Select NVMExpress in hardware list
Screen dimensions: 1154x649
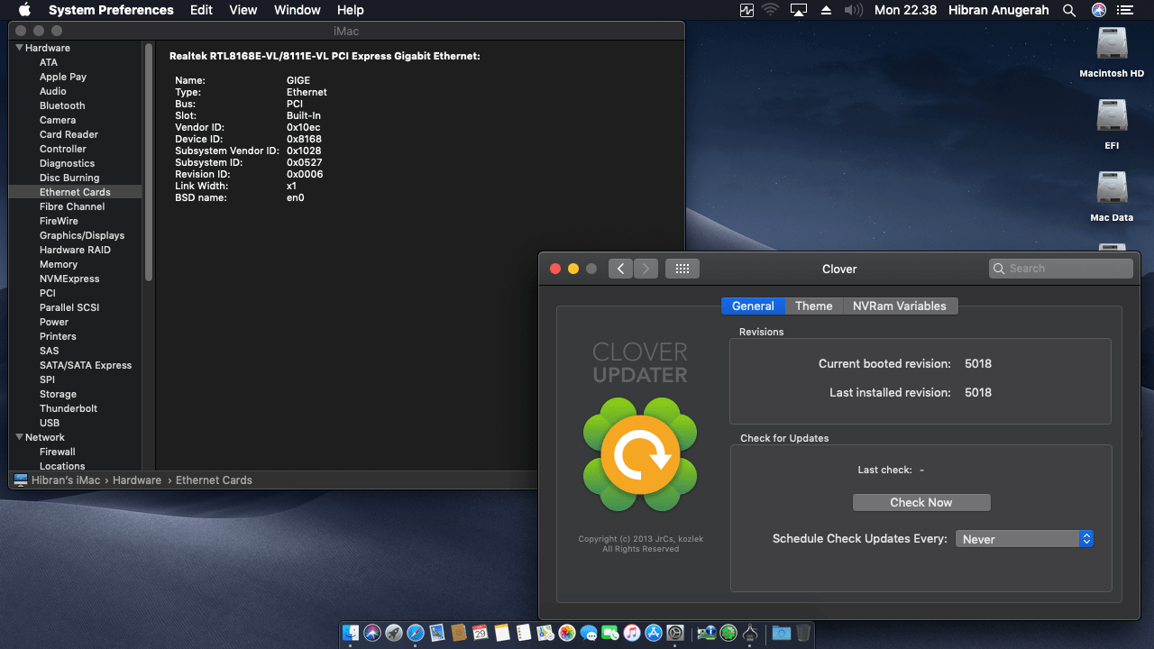[69, 279]
